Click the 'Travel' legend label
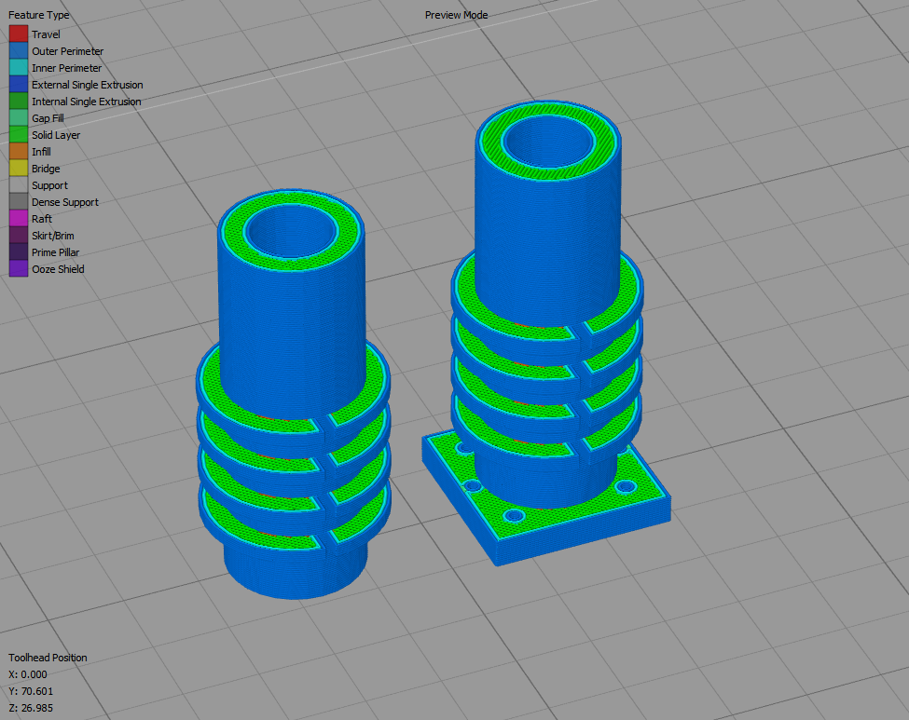The height and width of the screenshot is (720, 909). point(46,34)
